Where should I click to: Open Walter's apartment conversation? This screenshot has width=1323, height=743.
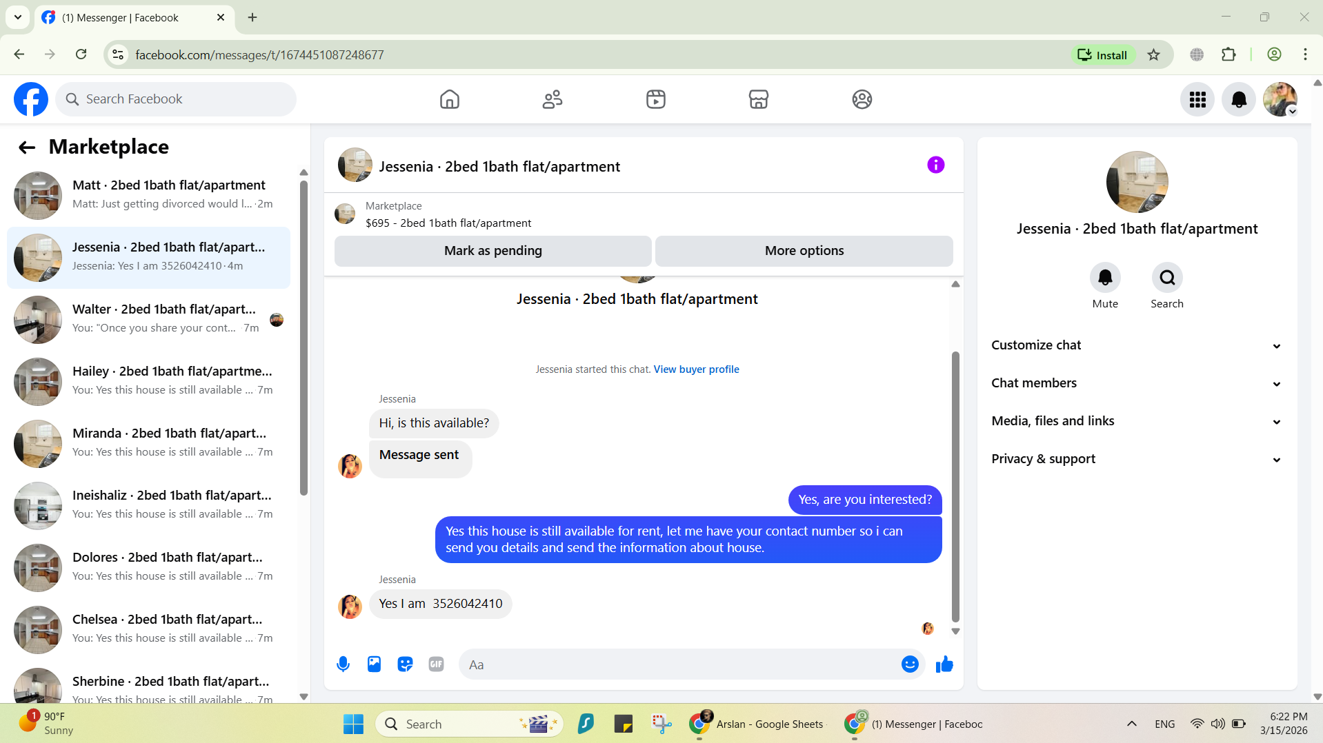148,319
